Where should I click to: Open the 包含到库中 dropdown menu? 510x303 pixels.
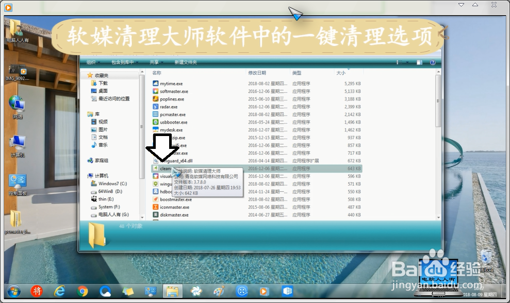coord(125,62)
